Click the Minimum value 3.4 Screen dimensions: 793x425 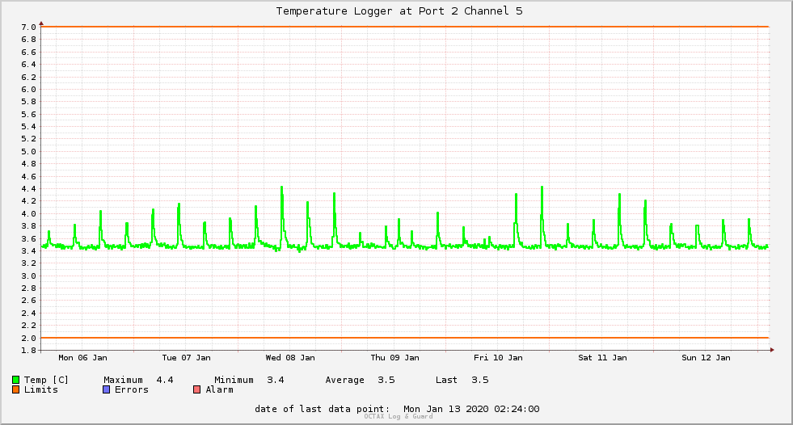pyautogui.click(x=276, y=380)
